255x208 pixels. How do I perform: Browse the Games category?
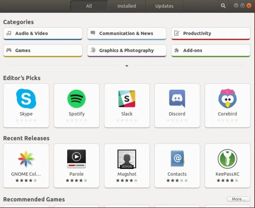pos(43,51)
